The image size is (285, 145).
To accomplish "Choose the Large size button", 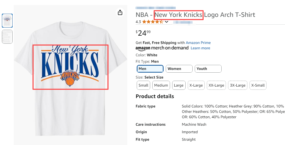I will tap(179, 85).
